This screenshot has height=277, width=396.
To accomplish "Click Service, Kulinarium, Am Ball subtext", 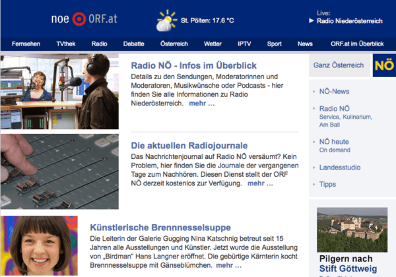I will 346,121.
